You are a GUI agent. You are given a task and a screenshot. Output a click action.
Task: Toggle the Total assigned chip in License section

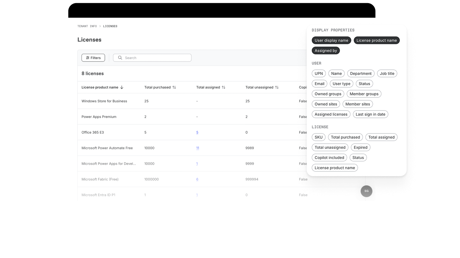381,137
